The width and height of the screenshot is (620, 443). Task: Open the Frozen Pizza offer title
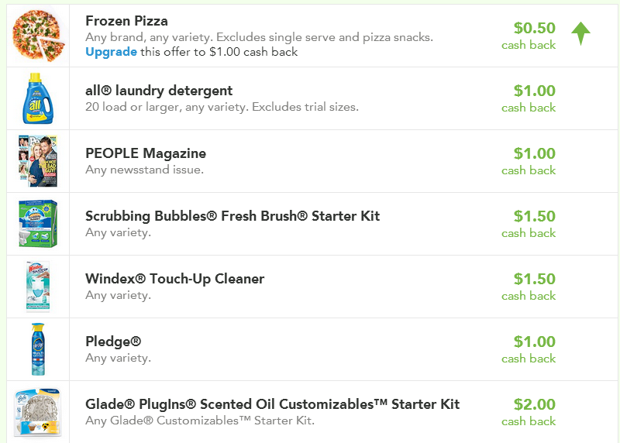tap(126, 21)
